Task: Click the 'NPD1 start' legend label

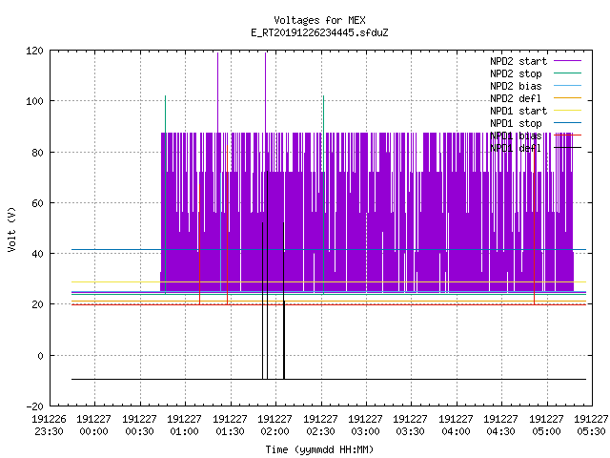Action: (518, 111)
